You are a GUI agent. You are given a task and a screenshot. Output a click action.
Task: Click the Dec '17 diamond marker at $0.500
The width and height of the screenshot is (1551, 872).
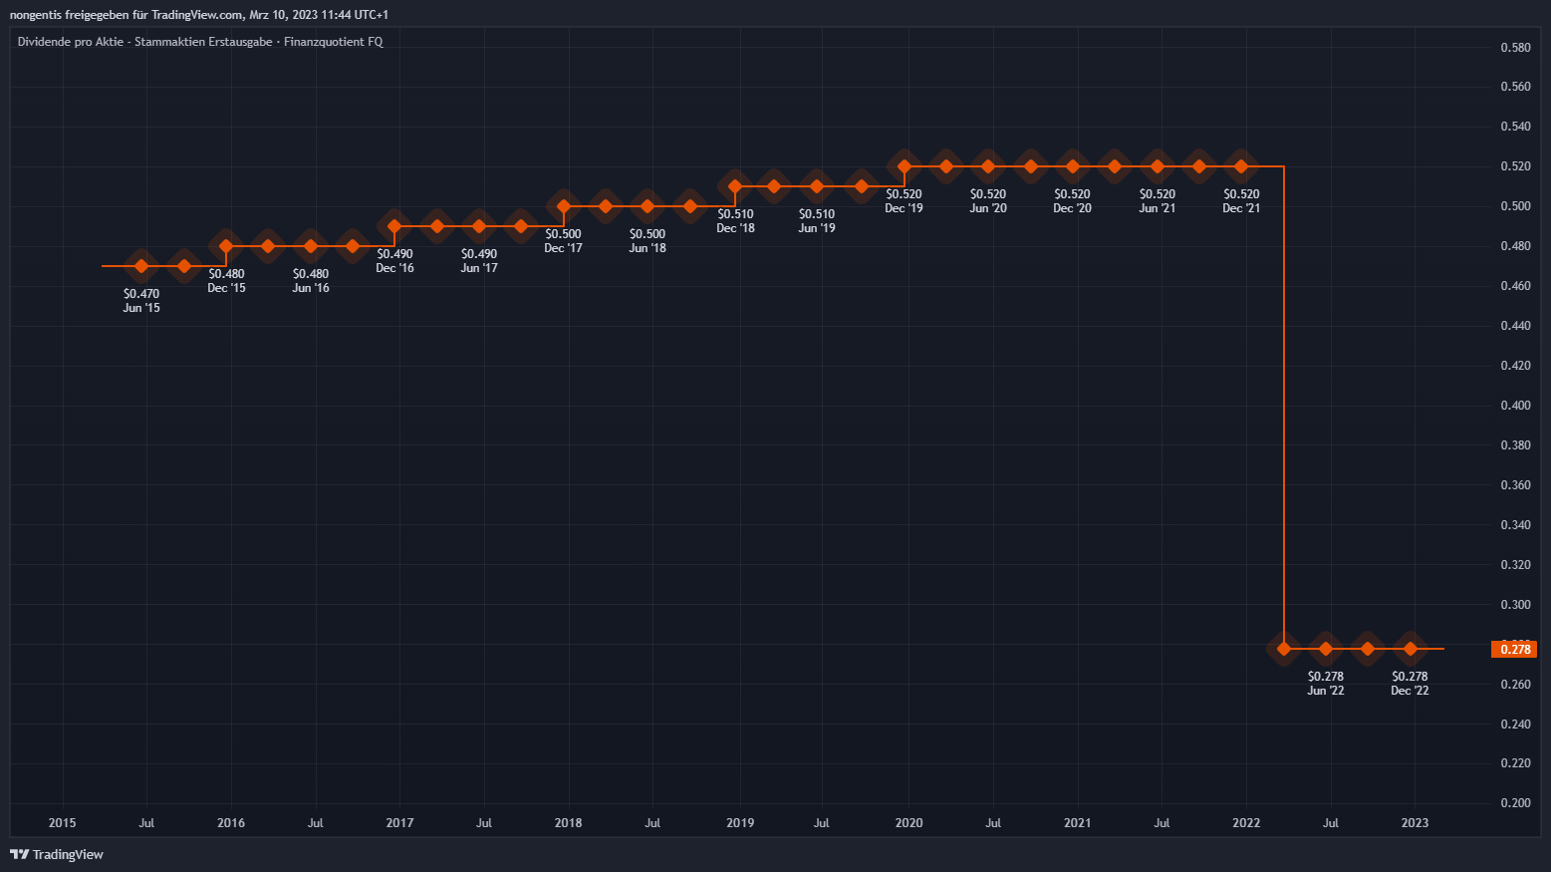[x=563, y=206]
